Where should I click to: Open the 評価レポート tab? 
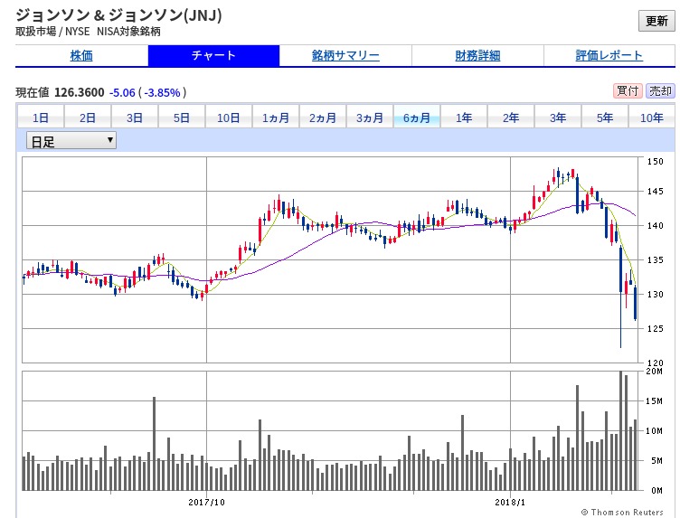pyautogui.click(x=609, y=55)
